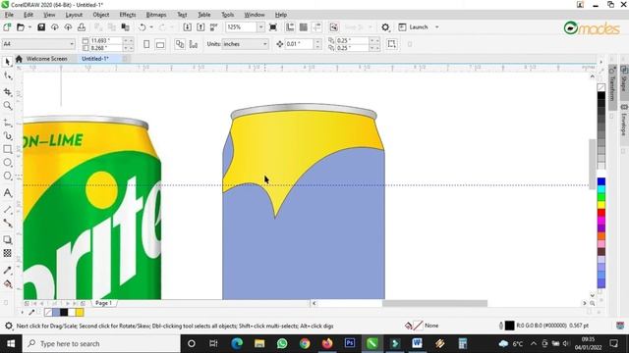Viewport: 629px width, 353px height.
Task: Click the Export icon
Action: (200, 27)
